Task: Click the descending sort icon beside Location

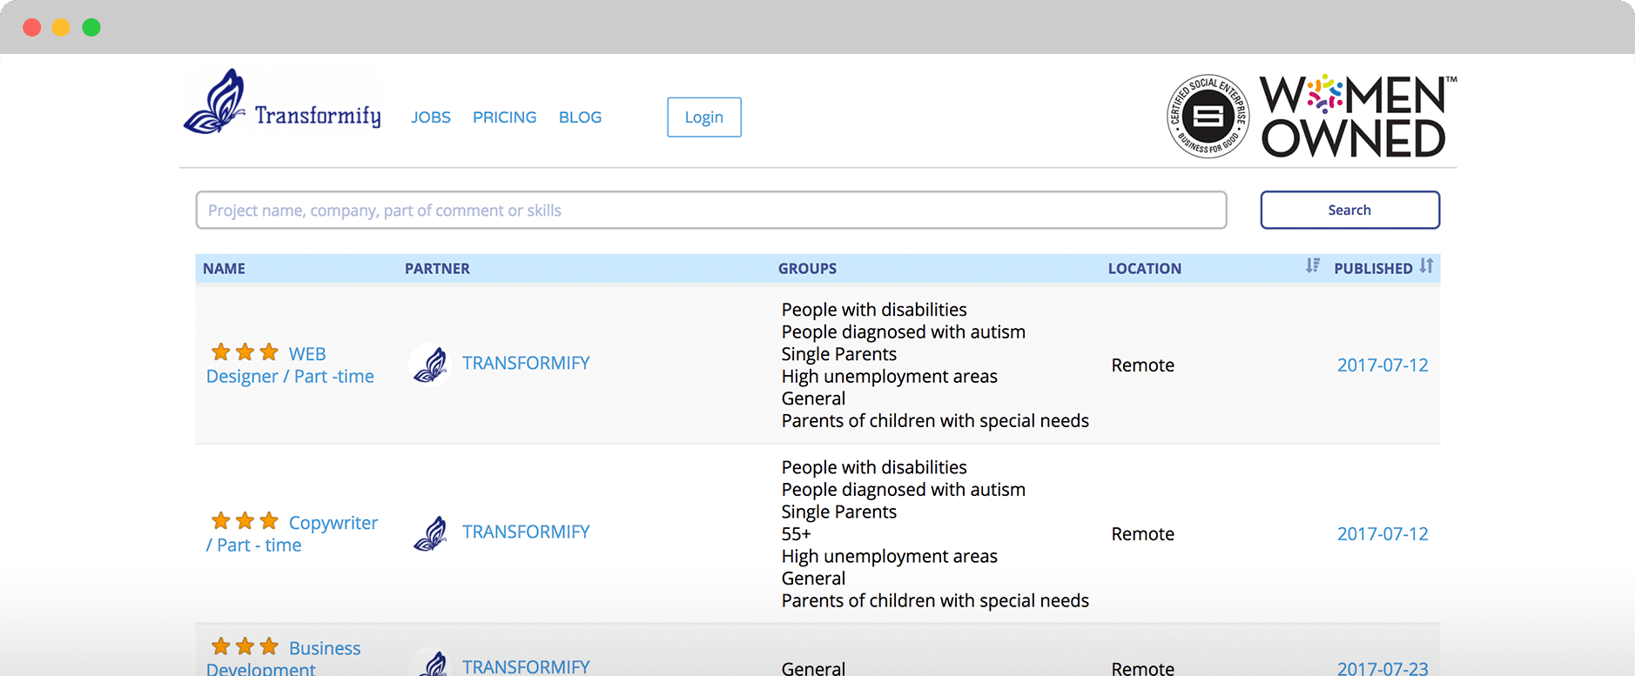Action: (x=1312, y=265)
